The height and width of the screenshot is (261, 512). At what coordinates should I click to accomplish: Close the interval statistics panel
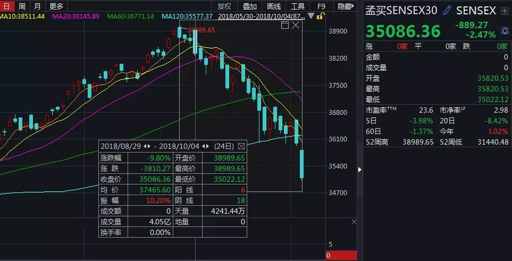click(241, 146)
